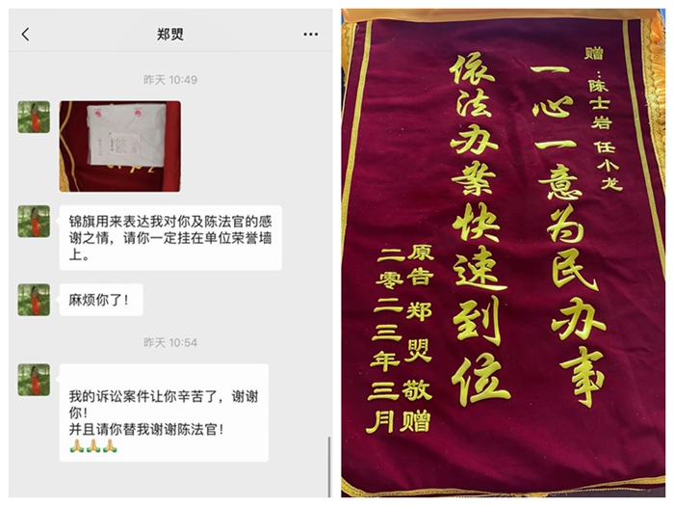
Task: Click the chat scrollbar
Action: [x=329, y=466]
